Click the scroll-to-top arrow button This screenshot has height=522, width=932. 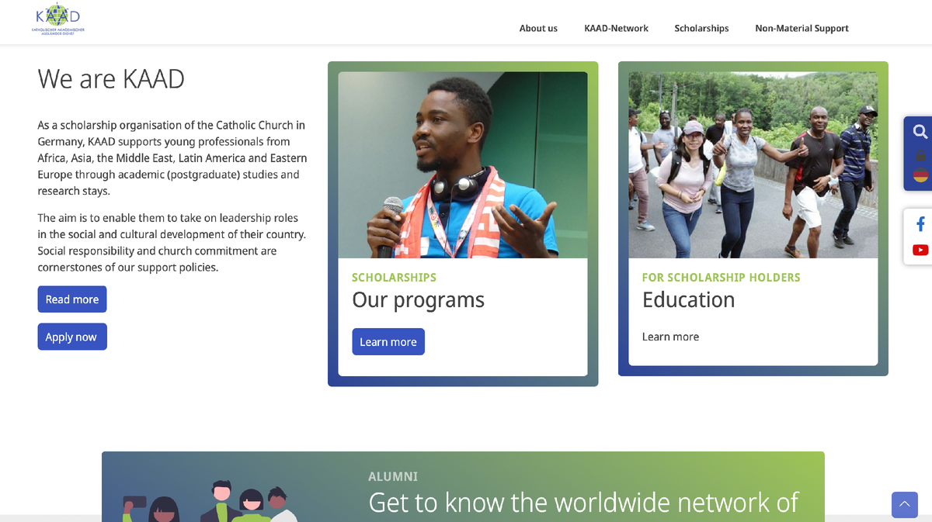905,505
